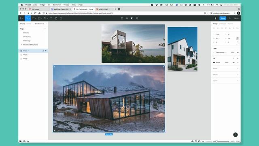Image resolution: width=259 pixels, height=146 pixels.
Task: Open the Figma main menu icon
Action: click(x=21, y=18)
